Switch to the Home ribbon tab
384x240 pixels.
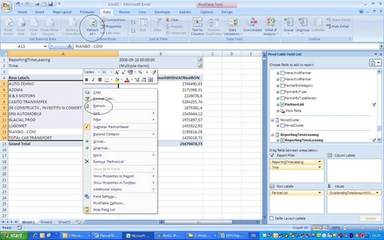point(22,12)
